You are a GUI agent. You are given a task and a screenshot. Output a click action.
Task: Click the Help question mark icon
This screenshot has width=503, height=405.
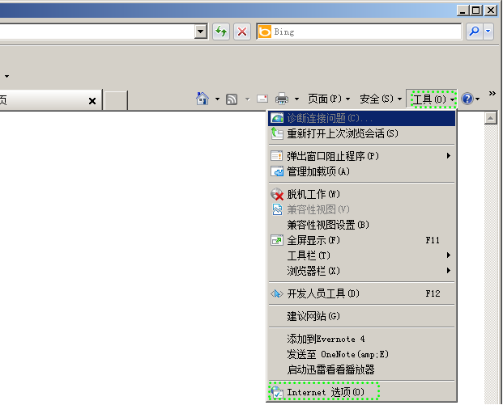[x=467, y=99]
